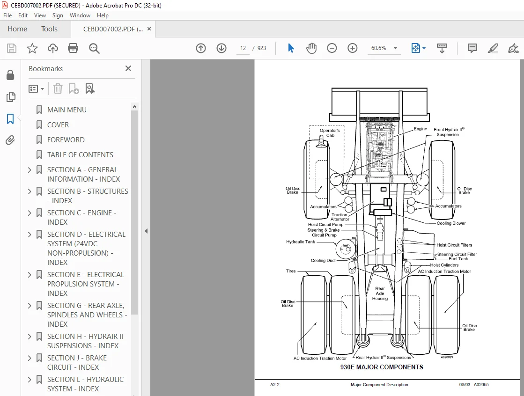Toggle the Bookmarks sidebar panel
This screenshot has width=524, height=396.
tap(10, 118)
